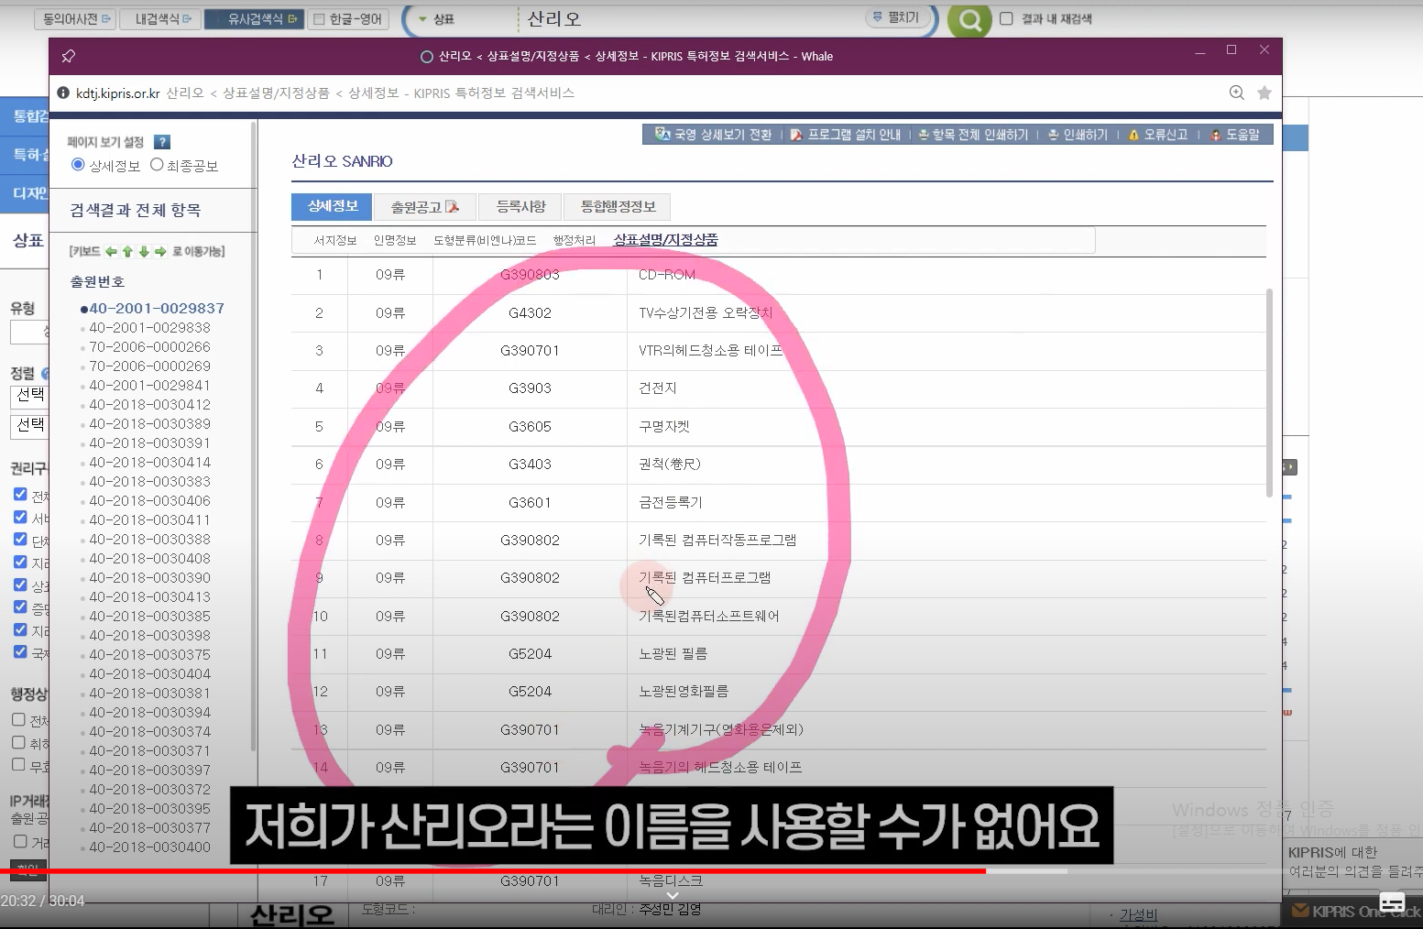Go to 도형분류(비엔나)코드 sub-tab
The width and height of the screenshot is (1423, 929).
(x=485, y=241)
